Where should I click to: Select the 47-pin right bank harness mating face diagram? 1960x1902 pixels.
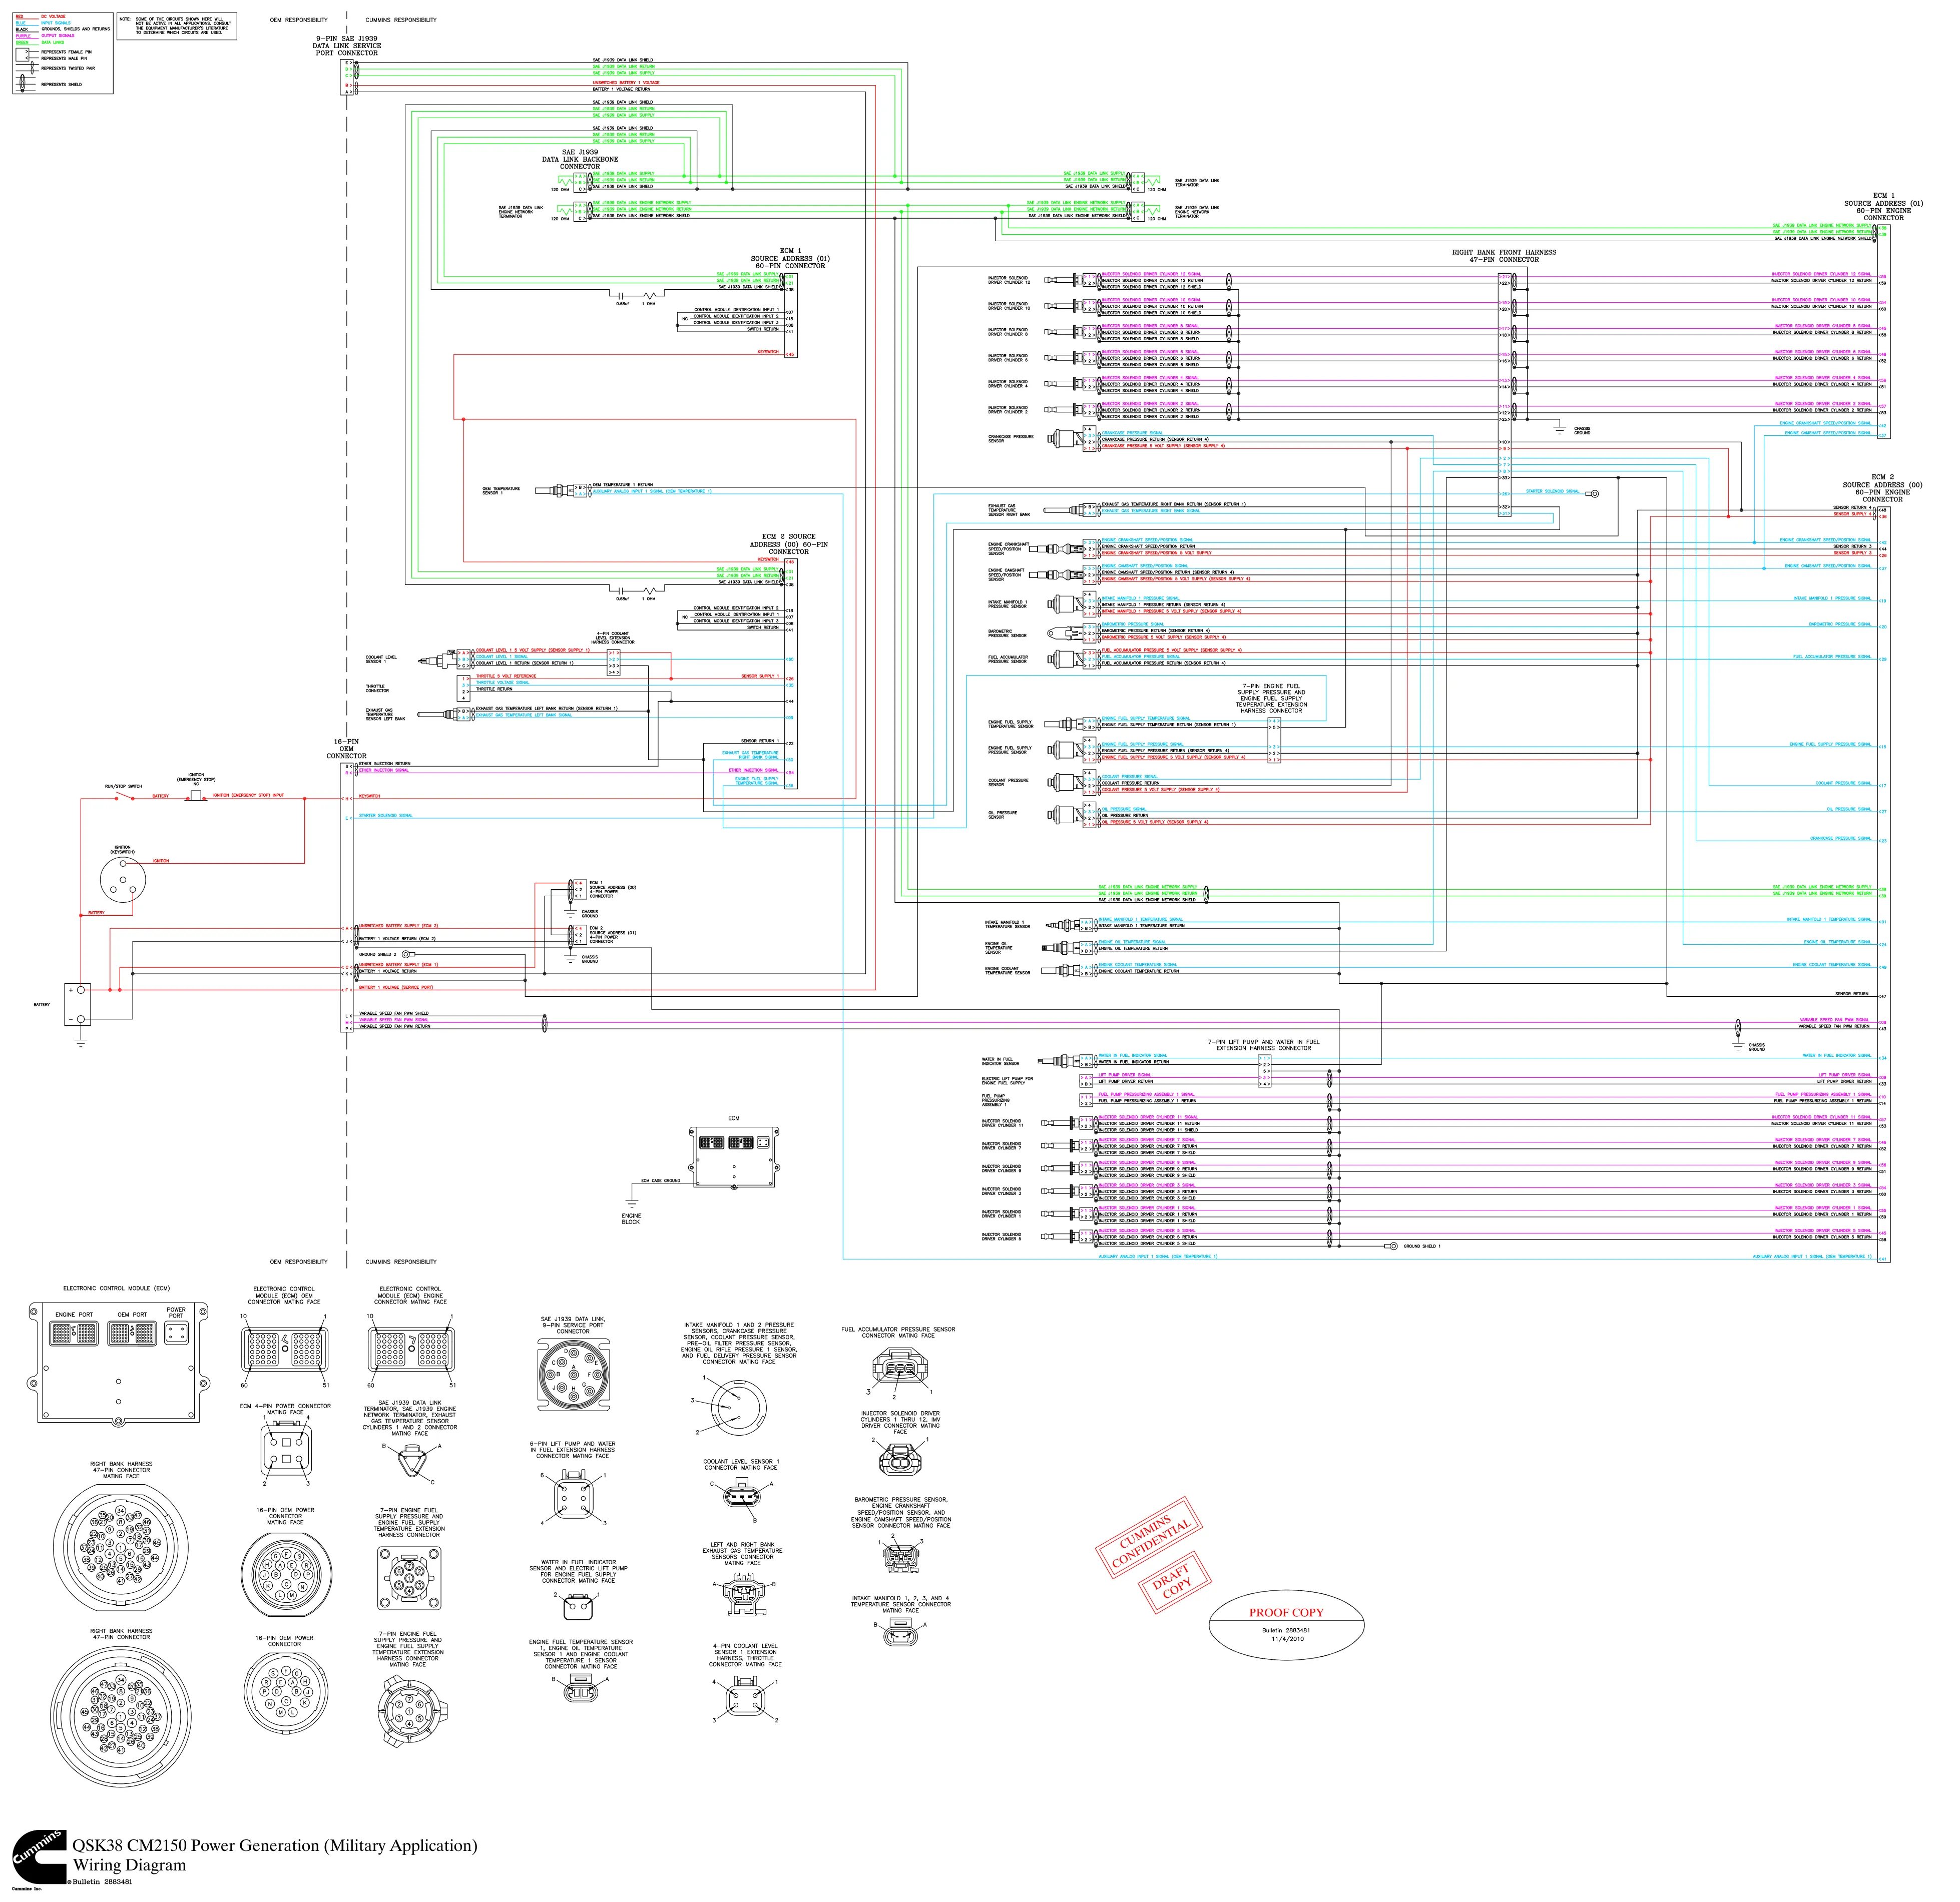coord(120,1548)
